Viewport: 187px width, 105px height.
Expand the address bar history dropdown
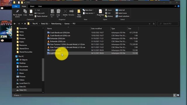[150, 24]
